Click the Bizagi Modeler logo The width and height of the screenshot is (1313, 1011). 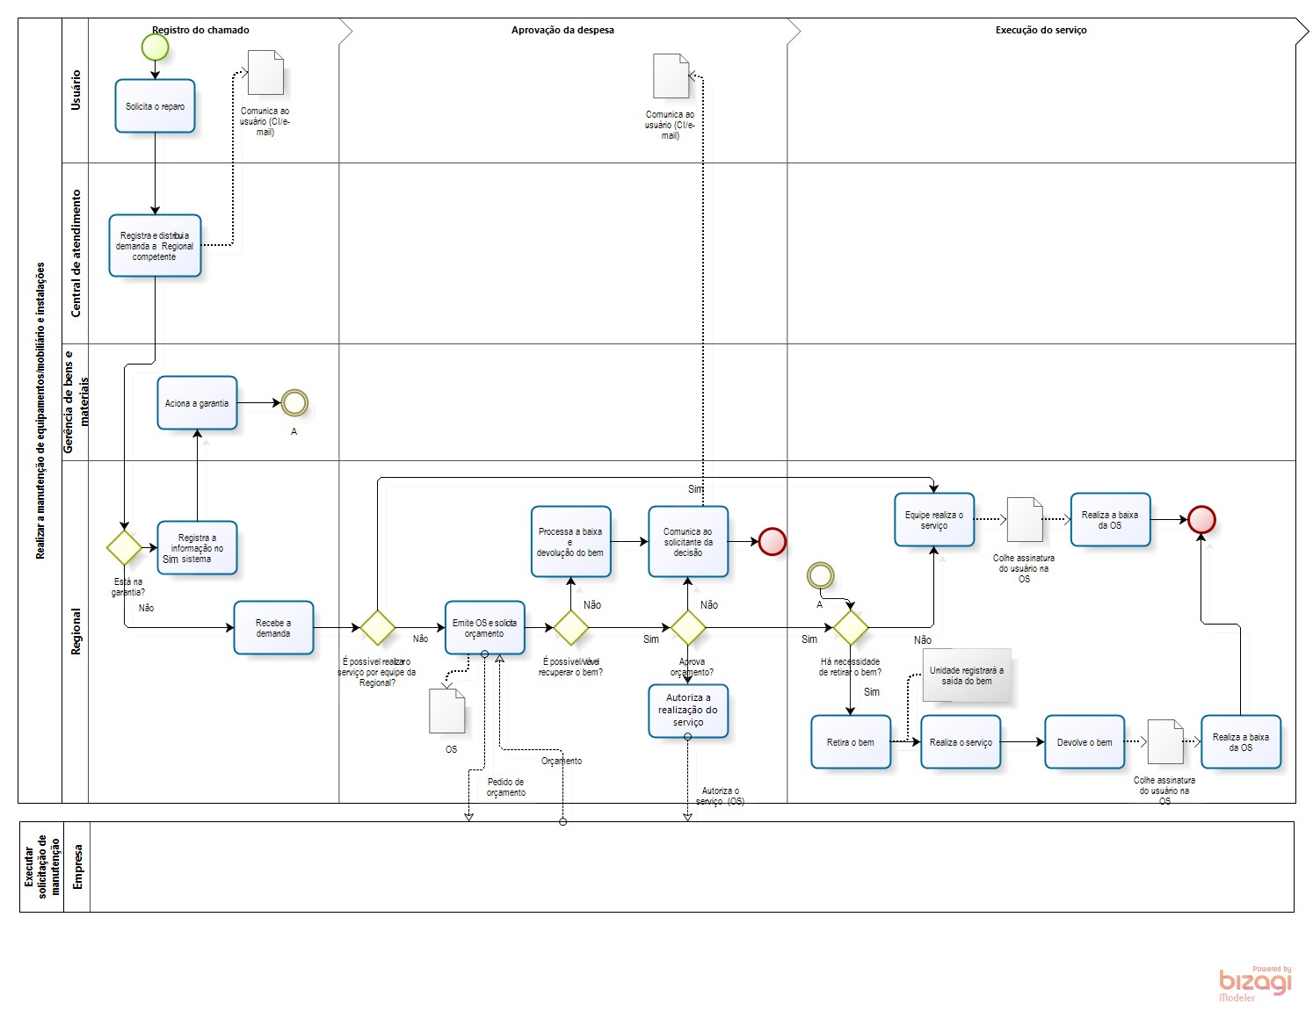click(1255, 984)
